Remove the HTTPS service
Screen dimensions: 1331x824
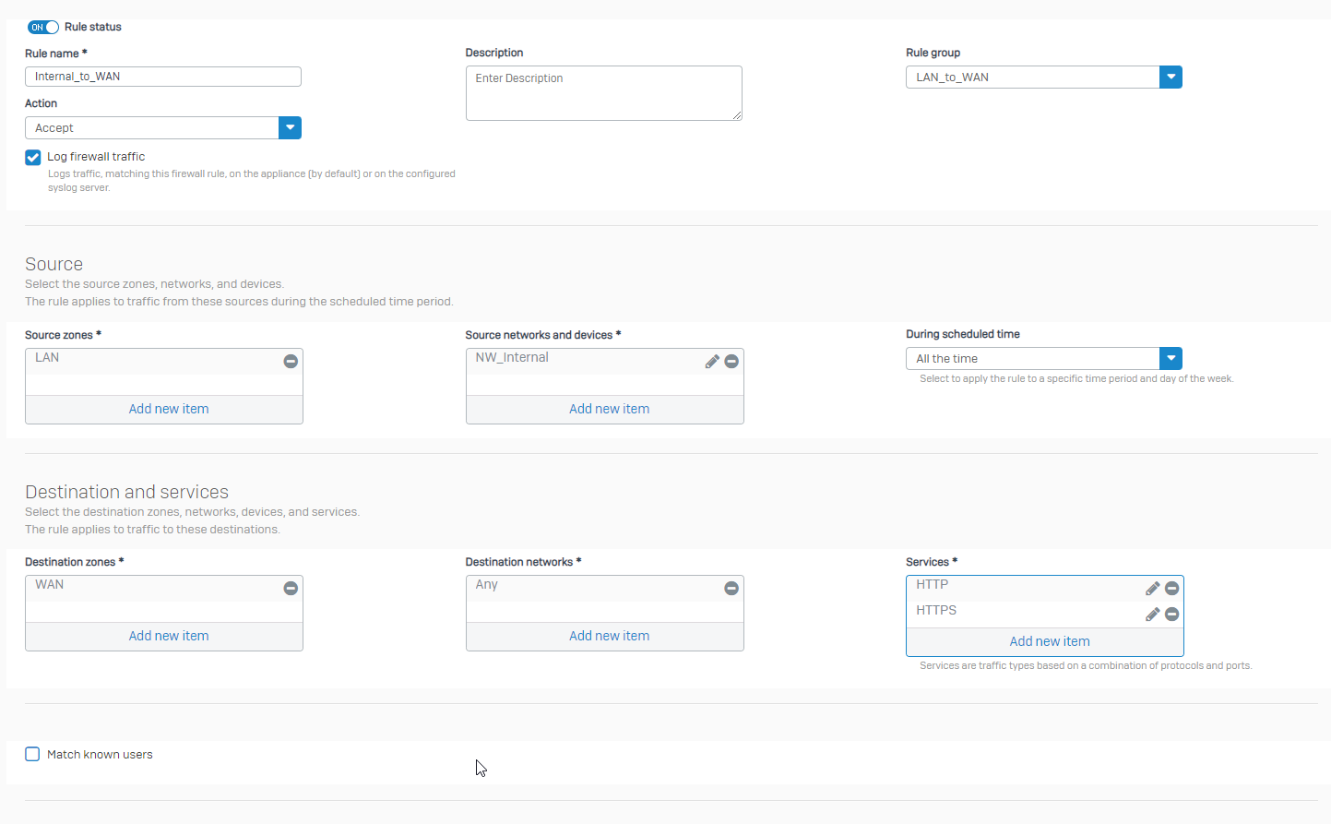click(1172, 615)
